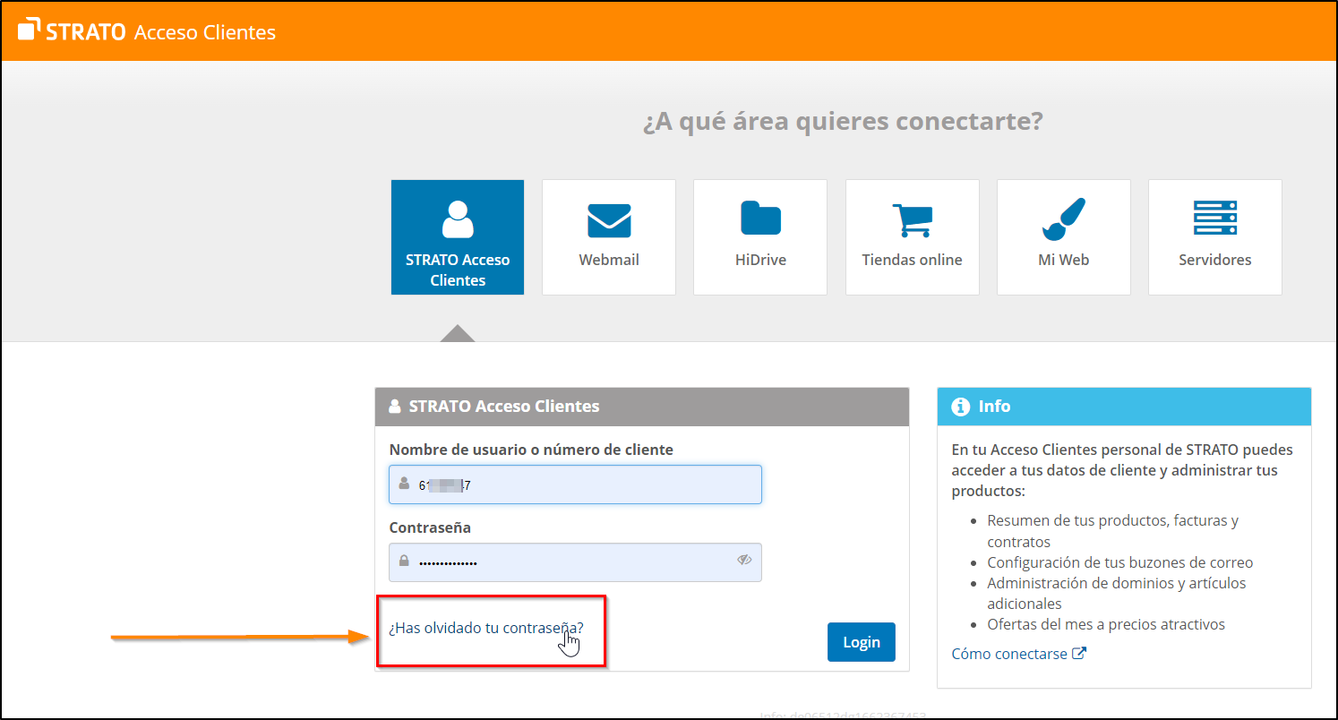
Task: Toggle password visibility with the eye icon
Action: 744,561
